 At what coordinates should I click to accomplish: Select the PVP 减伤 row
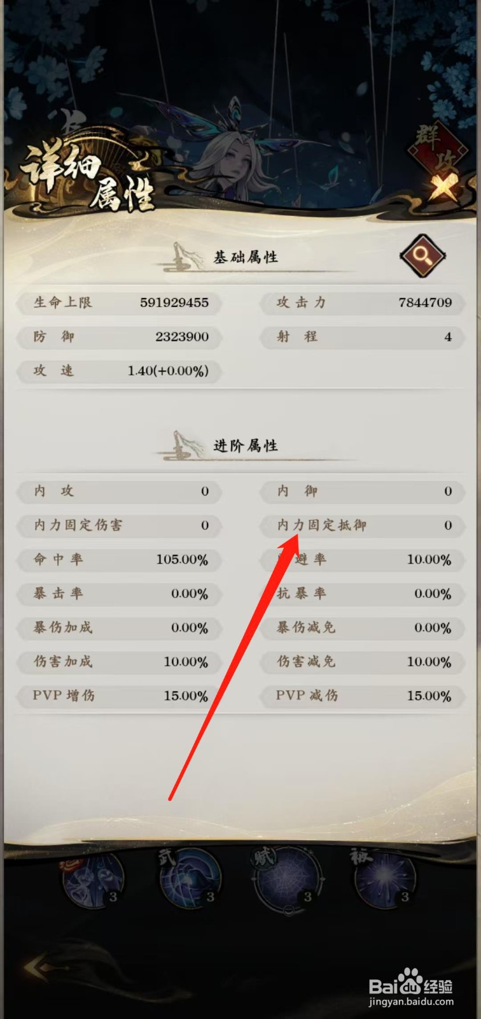click(x=362, y=696)
